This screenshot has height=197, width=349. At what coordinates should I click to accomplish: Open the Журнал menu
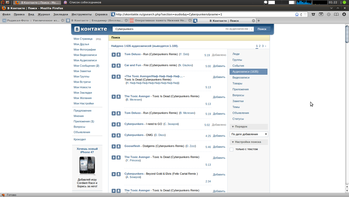tap(44, 14)
